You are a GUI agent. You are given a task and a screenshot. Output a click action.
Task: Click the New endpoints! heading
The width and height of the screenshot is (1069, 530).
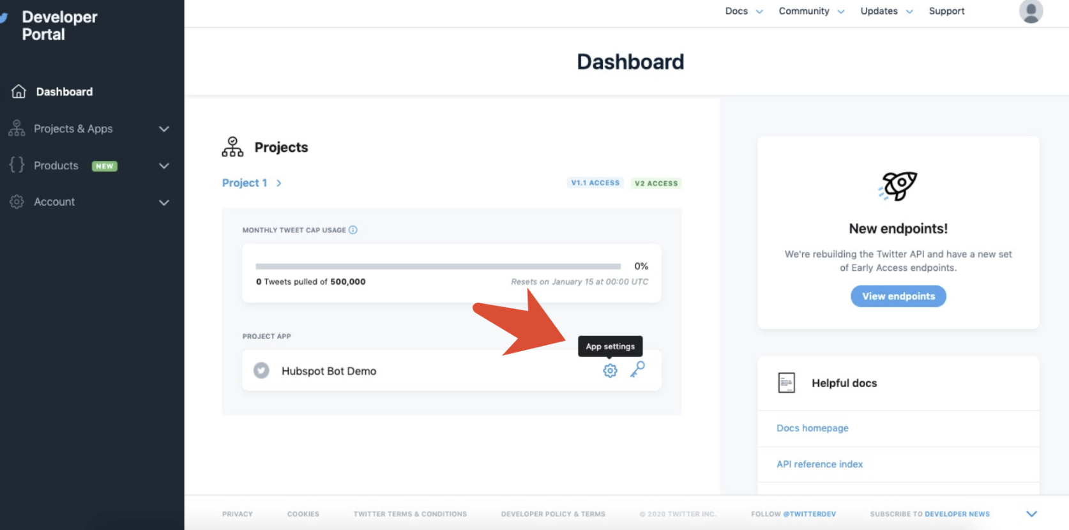pos(898,229)
